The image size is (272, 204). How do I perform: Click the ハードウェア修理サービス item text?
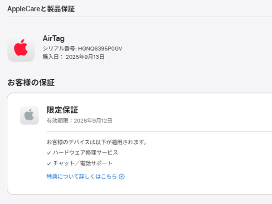click(86, 153)
